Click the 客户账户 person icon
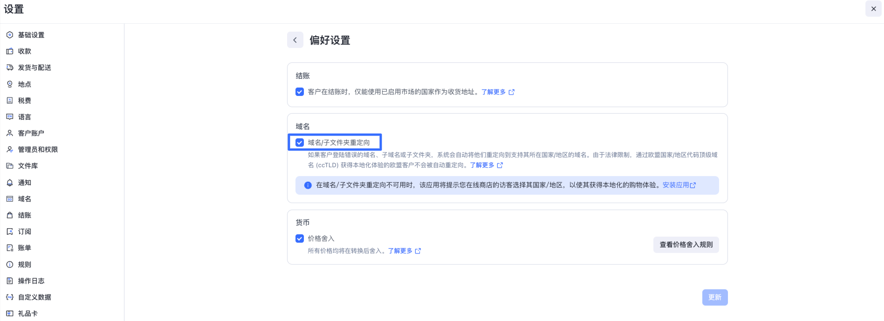The image size is (884, 321). 10,133
